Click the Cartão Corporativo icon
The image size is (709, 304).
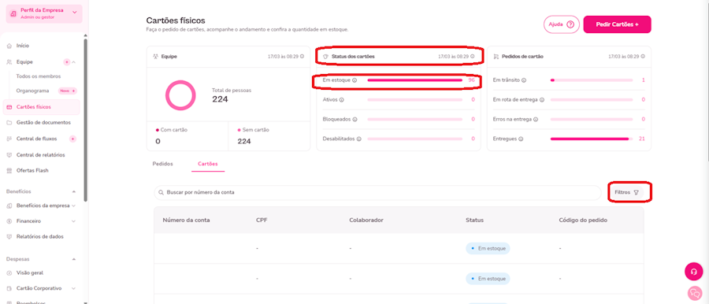click(9, 288)
